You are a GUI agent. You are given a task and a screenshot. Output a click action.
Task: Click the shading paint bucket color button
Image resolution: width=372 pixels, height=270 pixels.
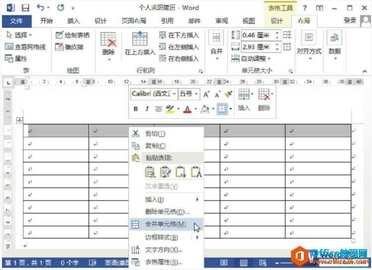pyautogui.click(x=205, y=109)
